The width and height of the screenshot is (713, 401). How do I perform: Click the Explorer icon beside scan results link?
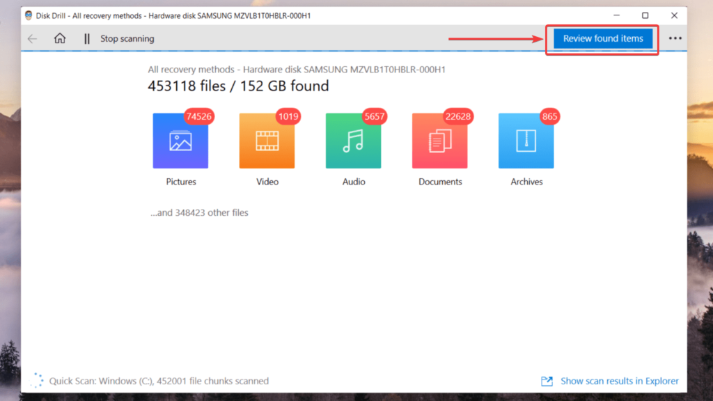point(546,381)
